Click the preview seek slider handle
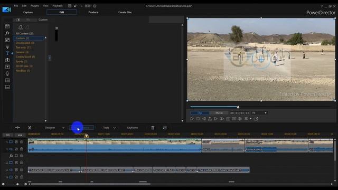This screenshot has height=190, width=338. pos(238,107)
